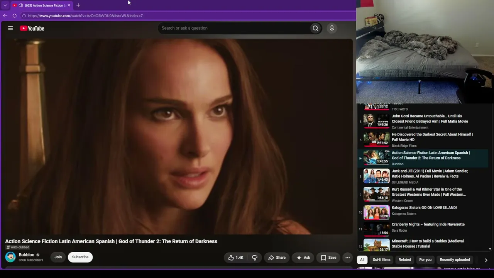This screenshot has width=494, height=278.
Task: Join the Bubbloo channel membership
Action: (x=58, y=257)
